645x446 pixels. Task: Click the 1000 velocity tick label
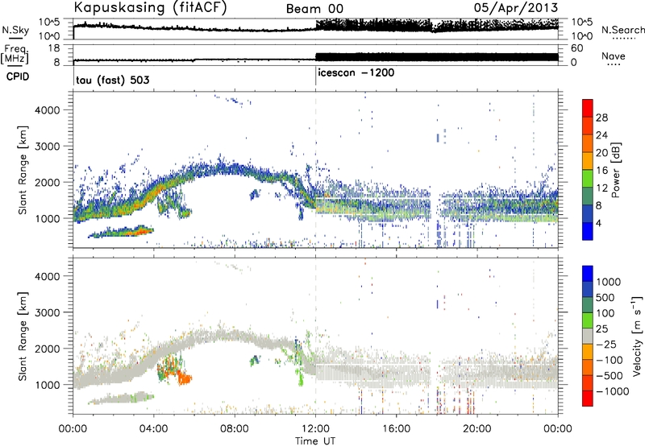608,282
